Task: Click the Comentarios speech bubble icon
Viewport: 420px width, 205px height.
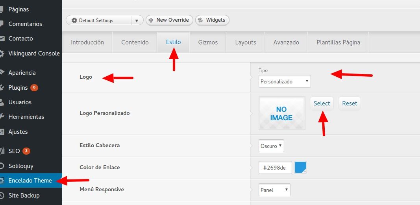Action: tap(2, 24)
